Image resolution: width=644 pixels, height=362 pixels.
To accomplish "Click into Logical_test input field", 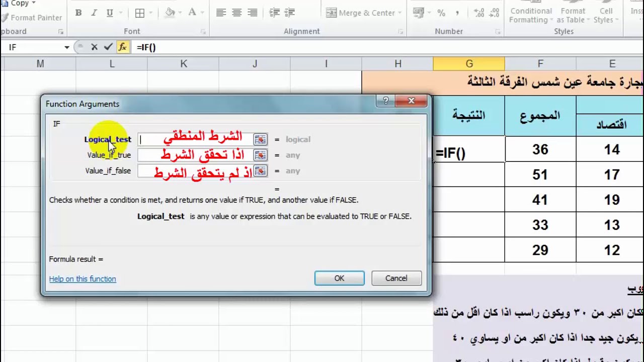I will point(196,140).
